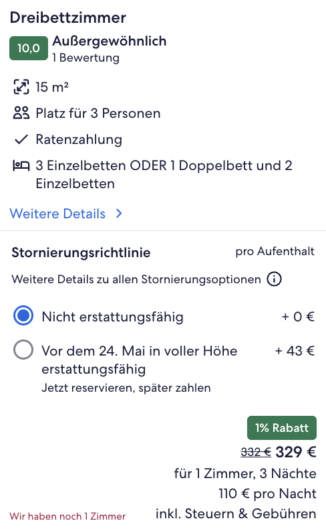Open the Weitere Details link
Image resolution: width=326 pixels, height=529 pixels.
point(57,214)
